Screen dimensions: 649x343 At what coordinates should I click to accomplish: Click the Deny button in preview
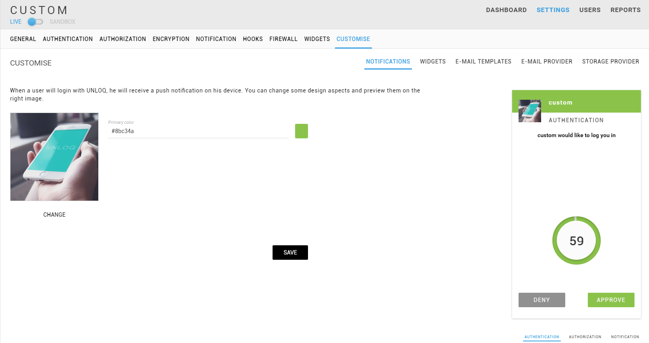(542, 300)
